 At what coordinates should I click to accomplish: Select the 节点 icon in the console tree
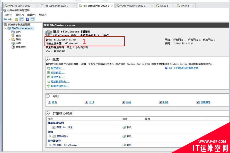[13, 36]
